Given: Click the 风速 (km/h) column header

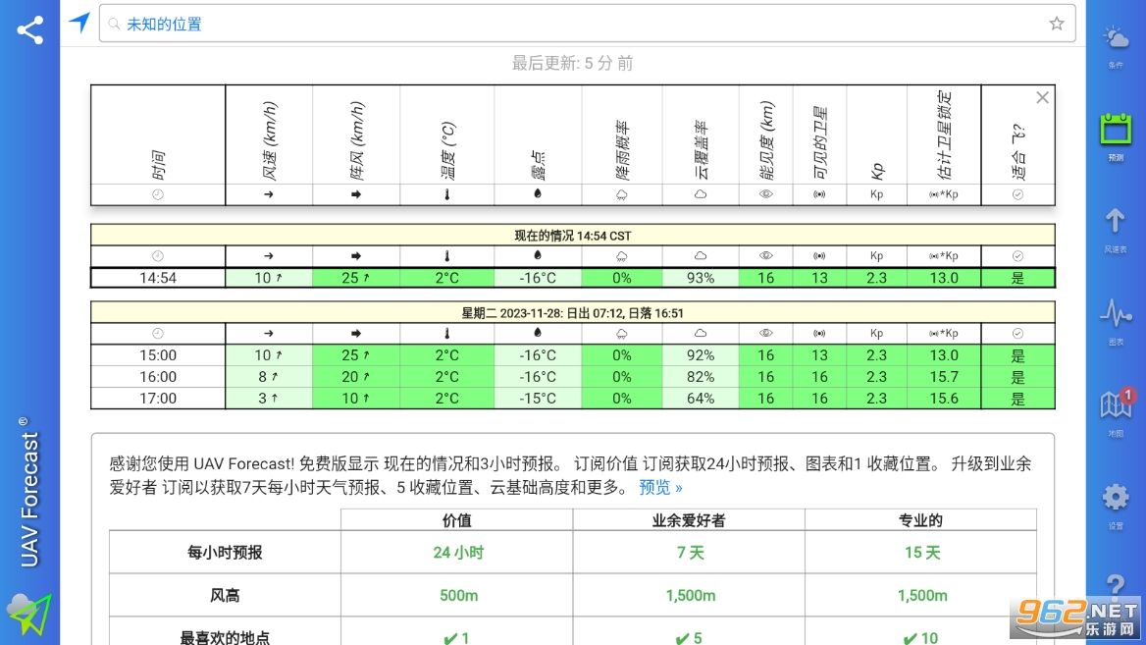Looking at the screenshot, I should (x=269, y=140).
